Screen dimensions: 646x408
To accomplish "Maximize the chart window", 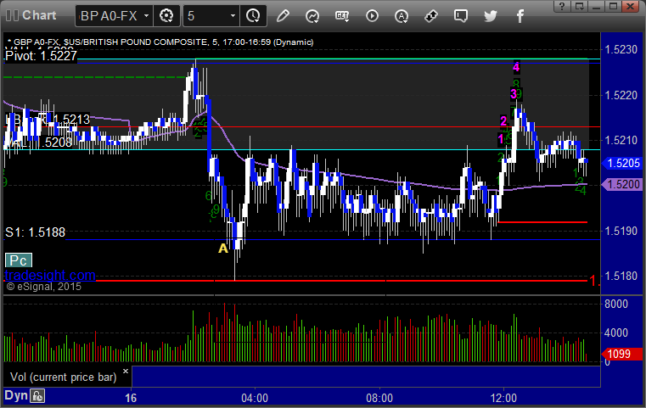I will coord(613,6).
